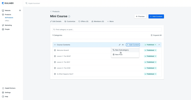This screenshot has height=100, width=191.
Task: Click the Kajabi logo icon
Action: [3, 3]
